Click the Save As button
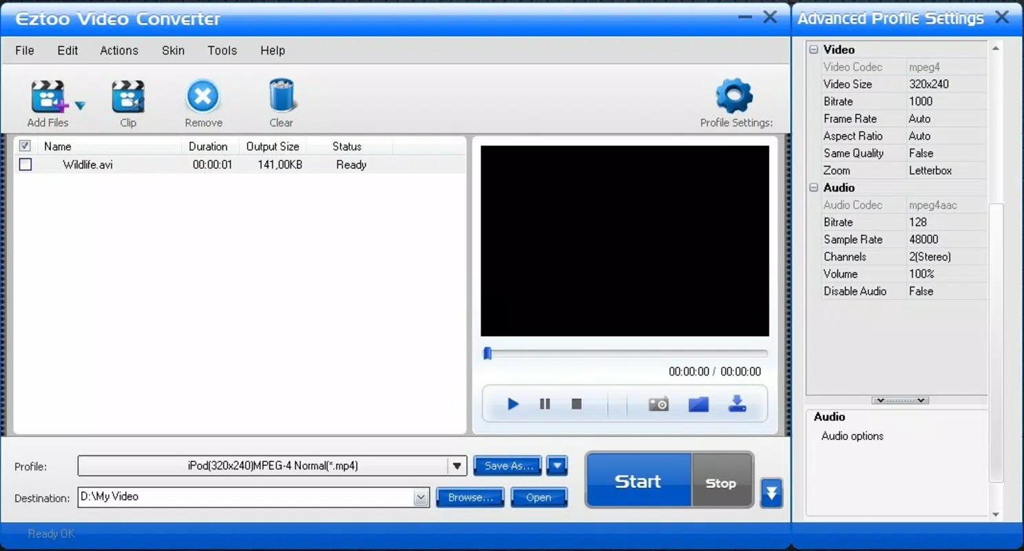 (508, 466)
